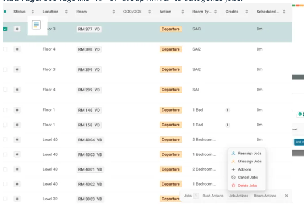Click status icon for RM 3903 row
The image size is (308, 216).
pyautogui.click(x=17, y=199)
